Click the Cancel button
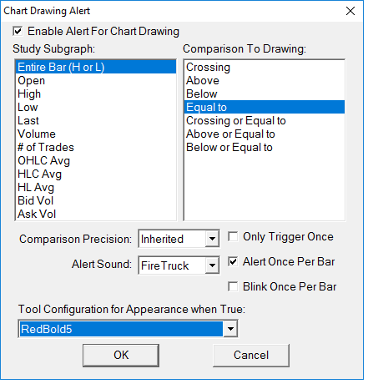This screenshot has height=384, width=368. click(x=251, y=356)
